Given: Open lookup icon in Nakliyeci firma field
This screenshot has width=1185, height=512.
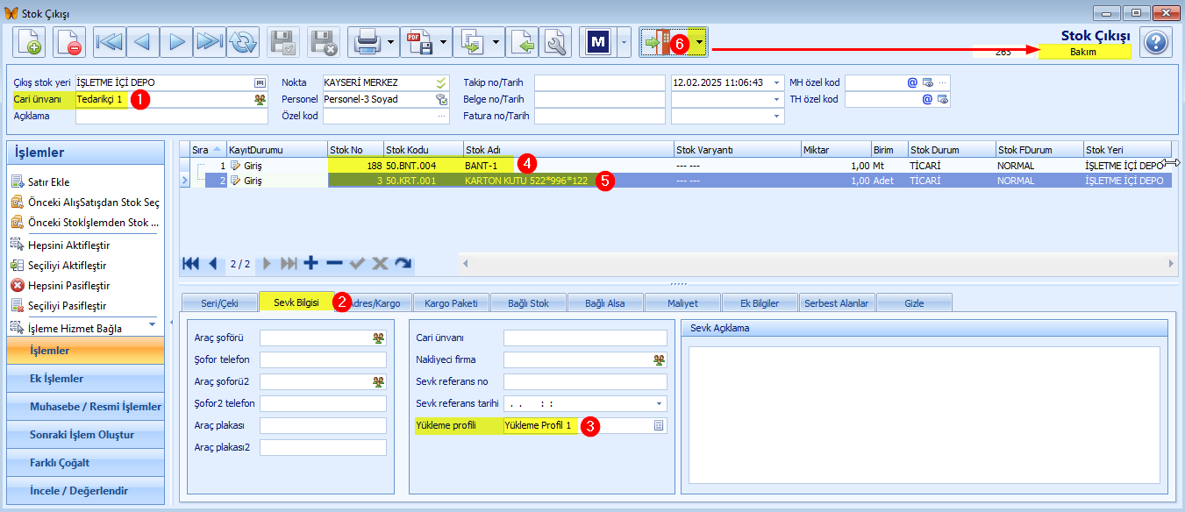Looking at the screenshot, I should click(659, 359).
